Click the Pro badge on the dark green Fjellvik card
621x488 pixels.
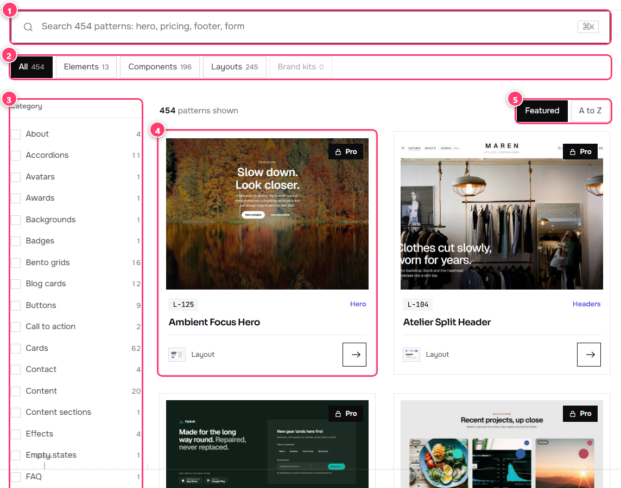[346, 414]
